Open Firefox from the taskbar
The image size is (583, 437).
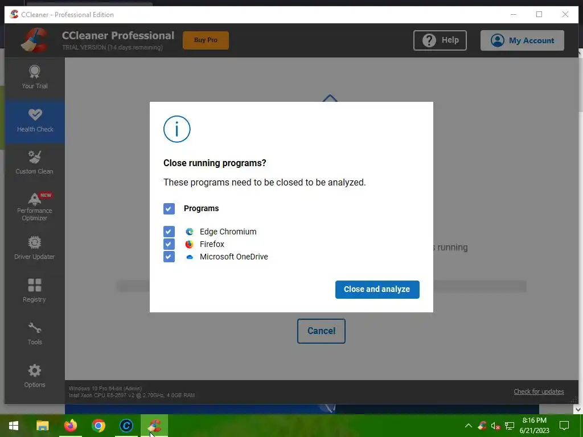click(70, 426)
